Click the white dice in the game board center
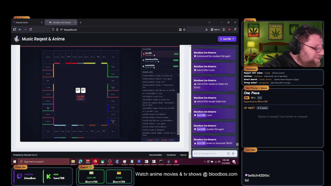The width and height of the screenshot is (331, 186). point(80,90)
